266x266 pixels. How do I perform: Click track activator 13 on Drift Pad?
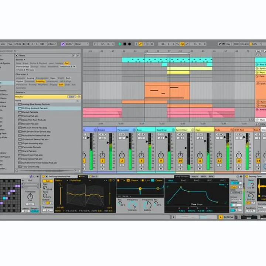(x=239, y=161)
